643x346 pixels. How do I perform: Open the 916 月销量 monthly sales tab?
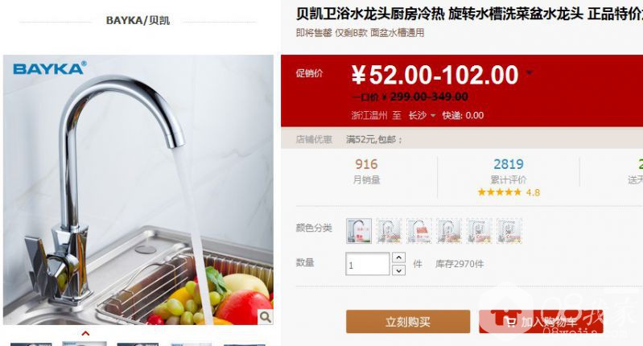pos(366,171)
